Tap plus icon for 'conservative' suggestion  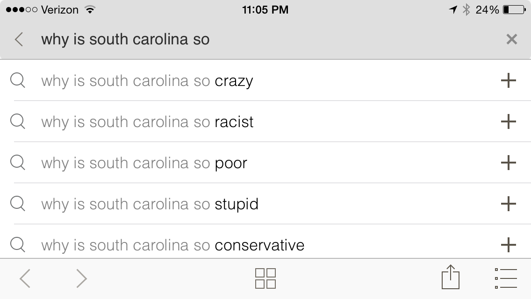click(509, 245)
